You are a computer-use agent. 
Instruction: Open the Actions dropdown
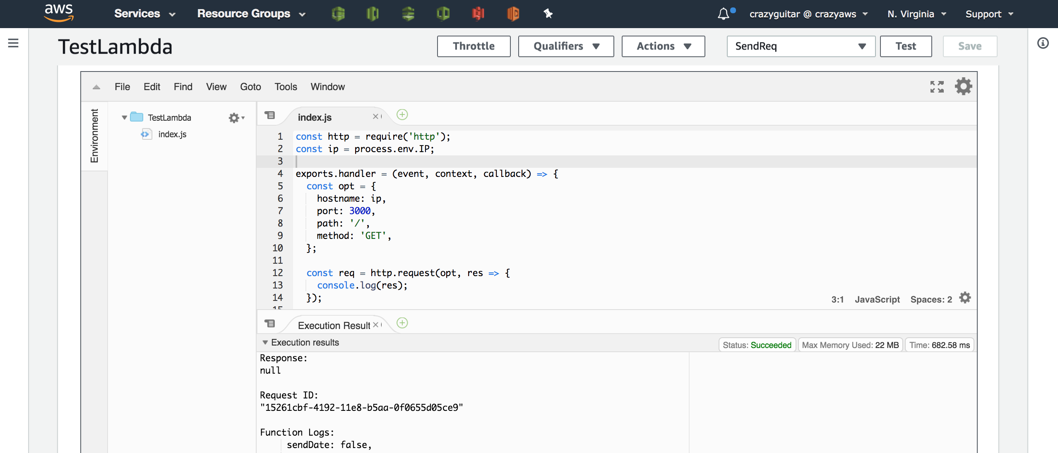663,46
